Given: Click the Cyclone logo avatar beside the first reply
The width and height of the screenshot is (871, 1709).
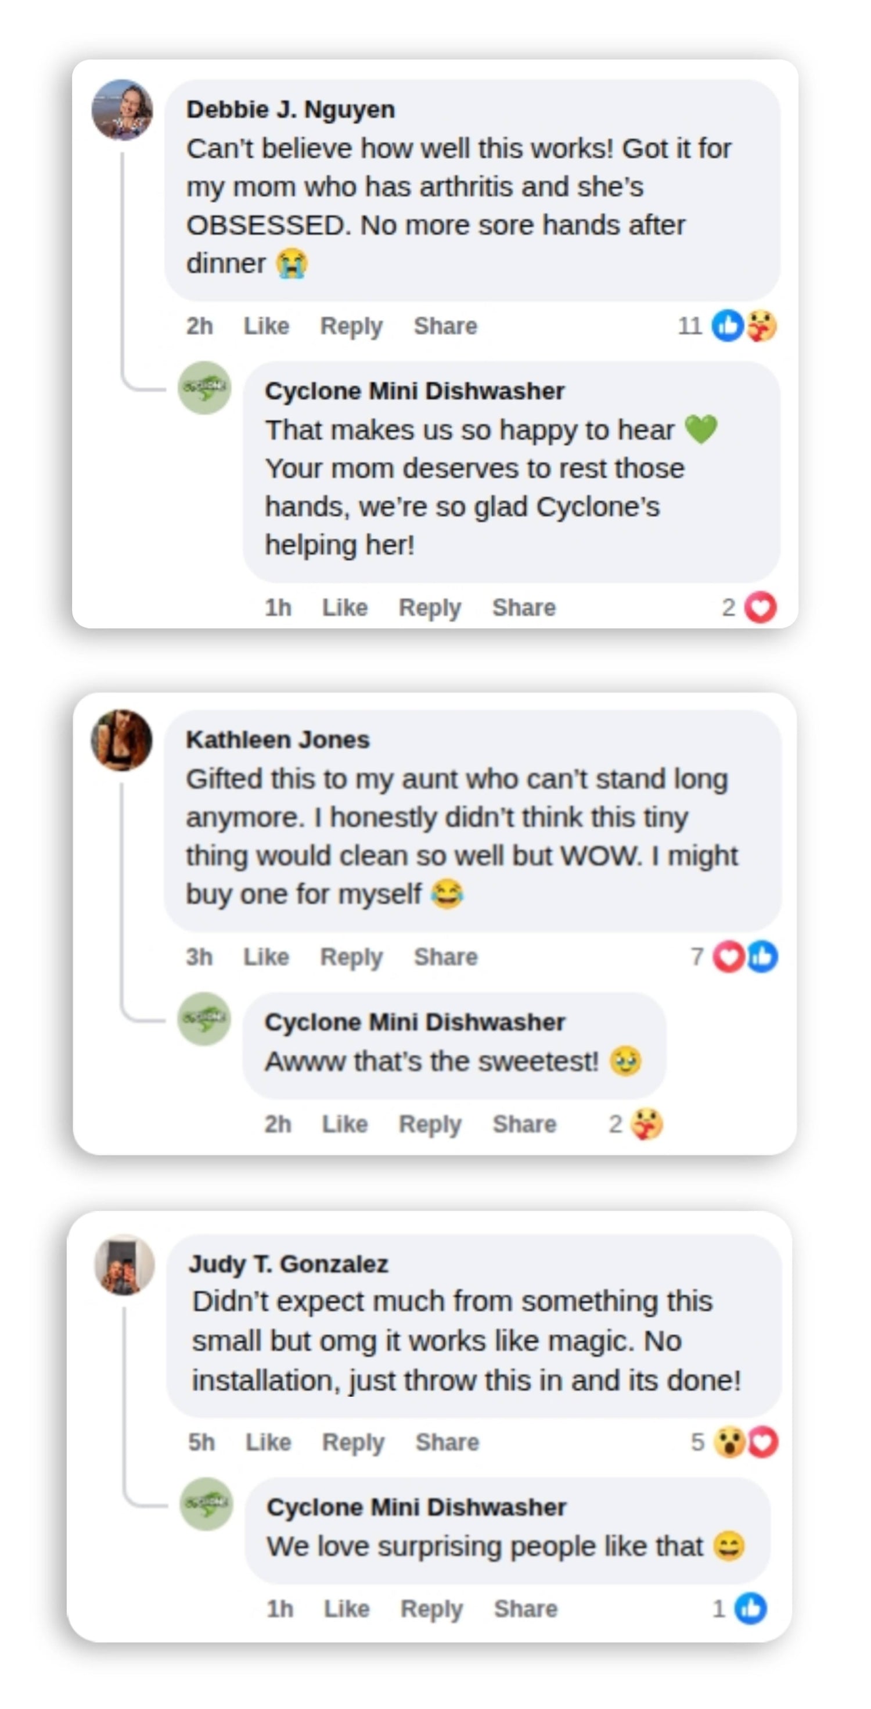Looking at the screenshot, I should pos(204,388).
